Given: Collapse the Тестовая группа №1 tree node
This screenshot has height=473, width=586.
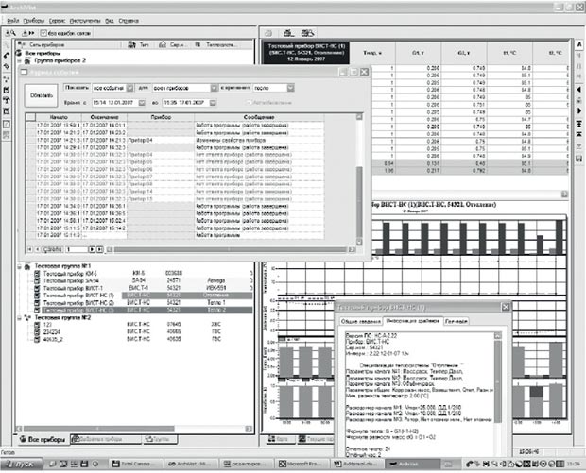Looking at the screenshot, I should tap(19, 266).
